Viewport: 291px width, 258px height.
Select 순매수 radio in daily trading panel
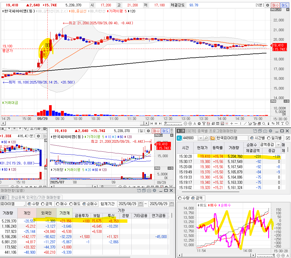pos(84,204)
